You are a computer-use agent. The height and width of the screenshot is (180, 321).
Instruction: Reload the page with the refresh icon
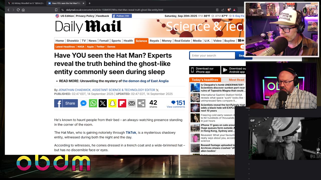(x=18, y=10)
